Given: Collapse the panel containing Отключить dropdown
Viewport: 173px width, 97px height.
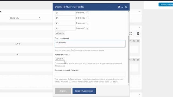Looking at the screenshot, I should 139,12.
